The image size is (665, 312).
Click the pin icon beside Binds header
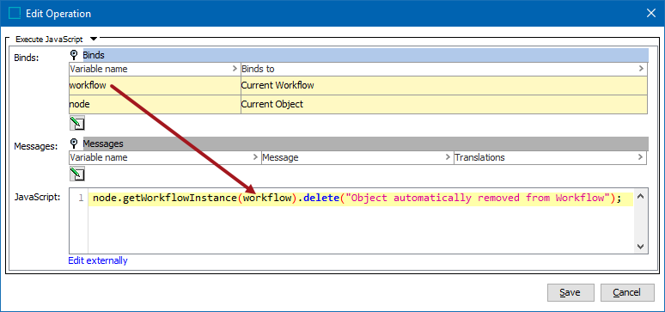point(74,55)
